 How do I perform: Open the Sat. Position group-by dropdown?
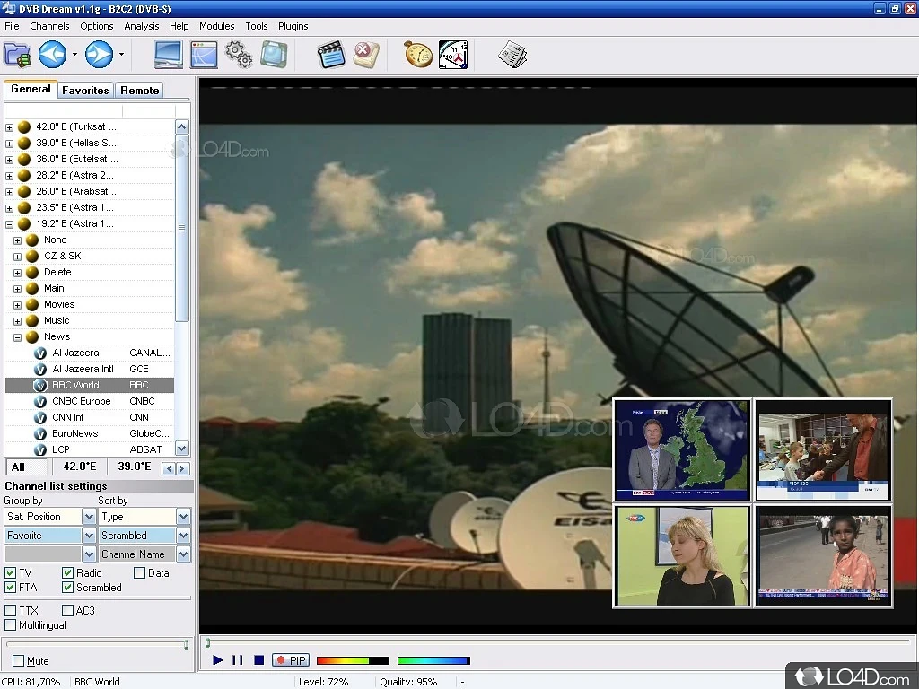89,517
